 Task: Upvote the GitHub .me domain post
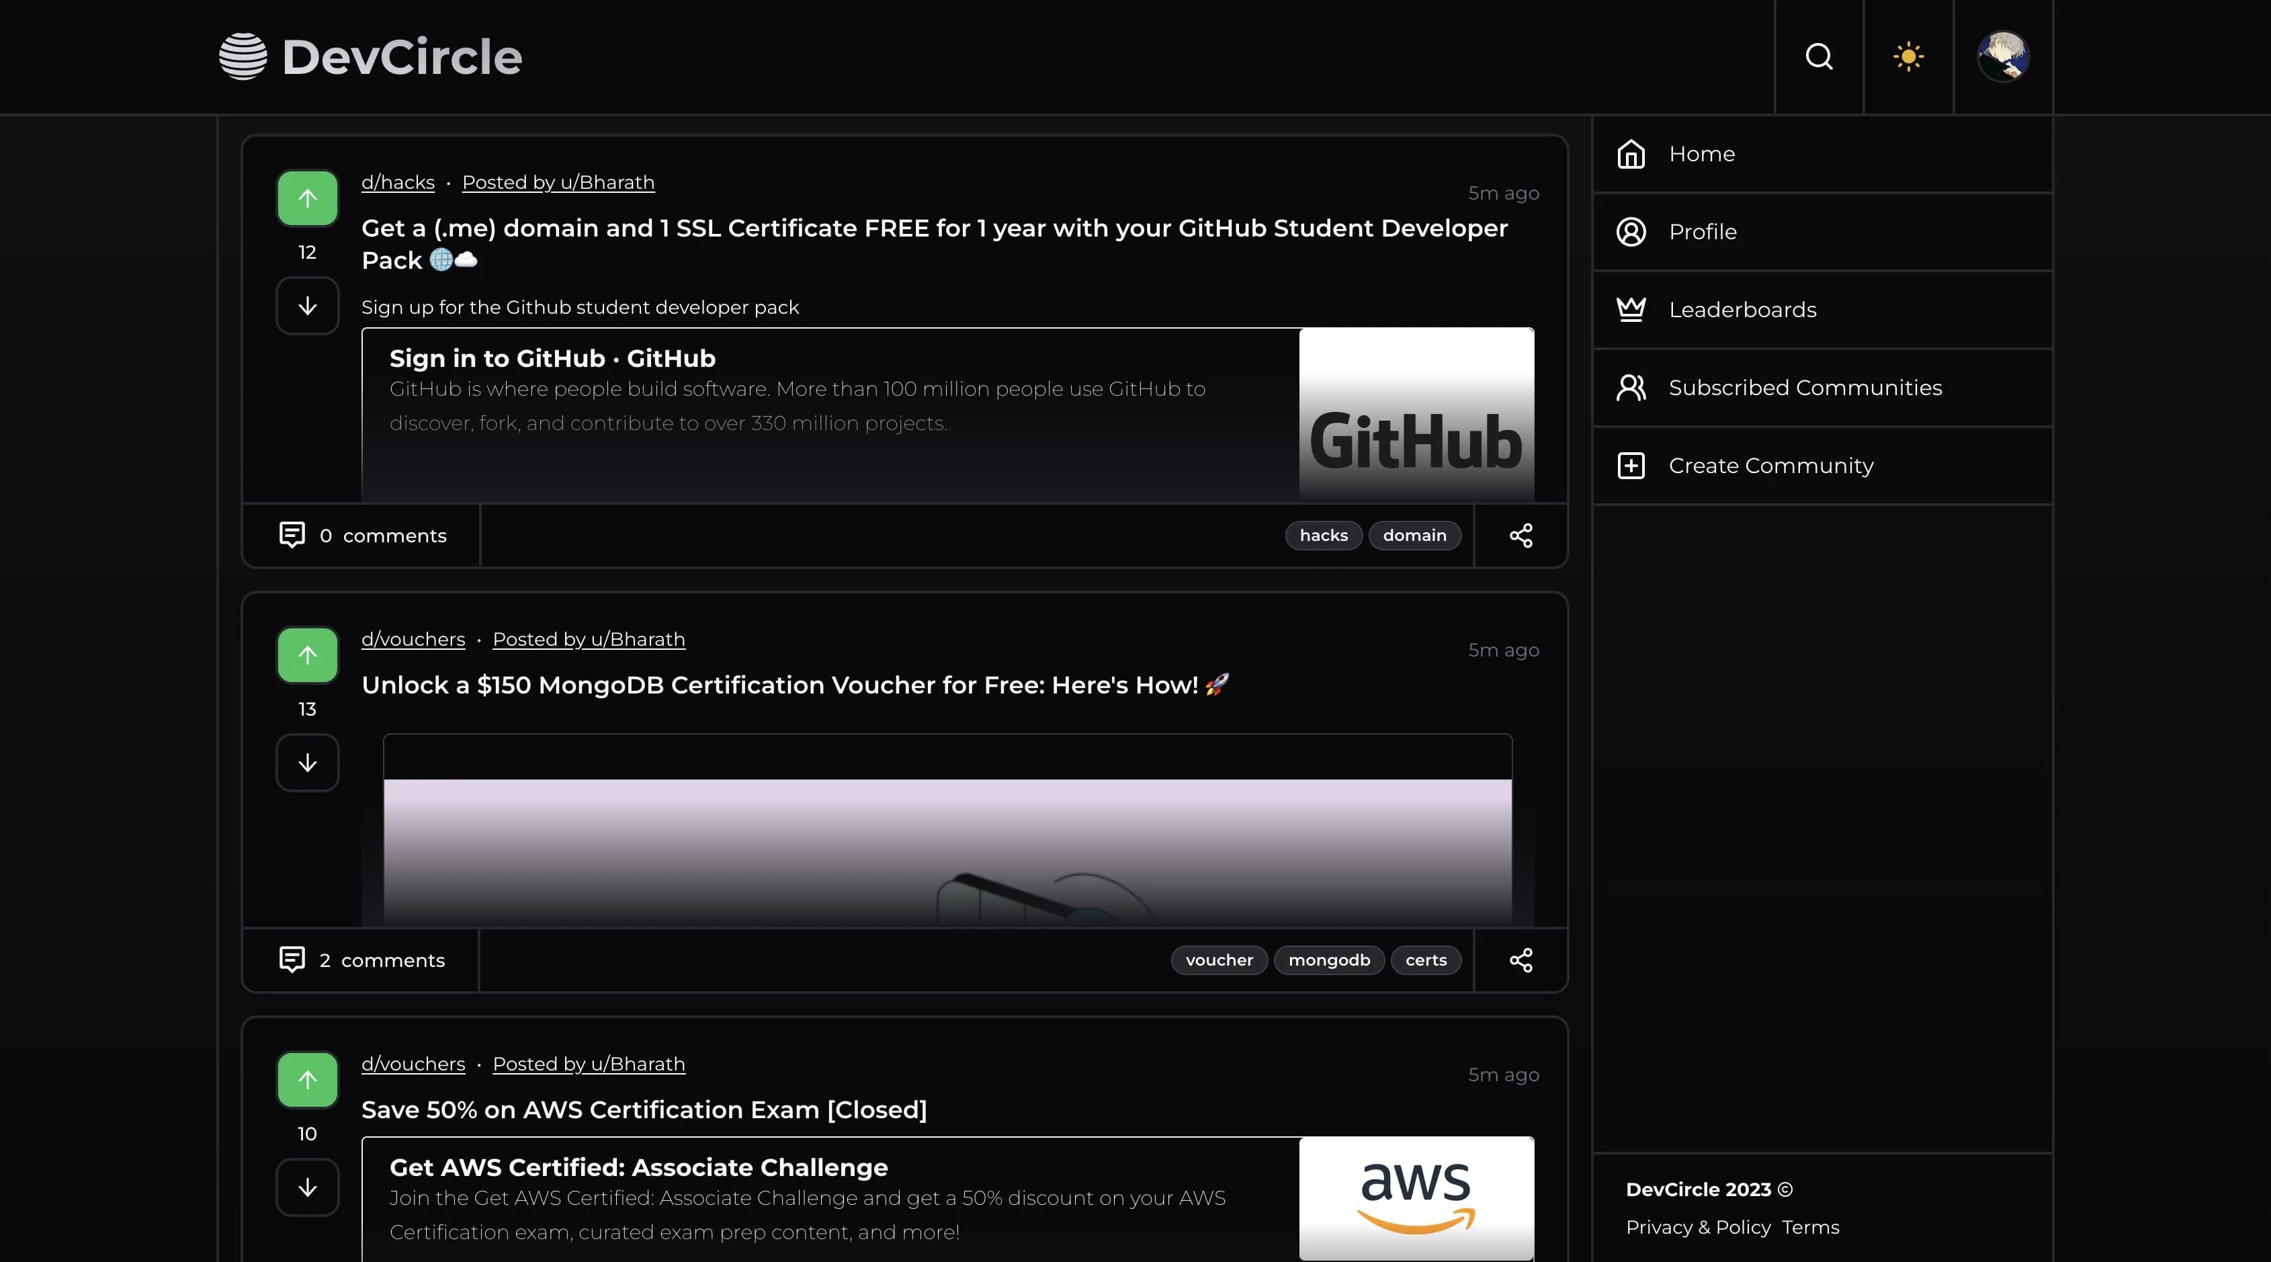pos(308,198)
